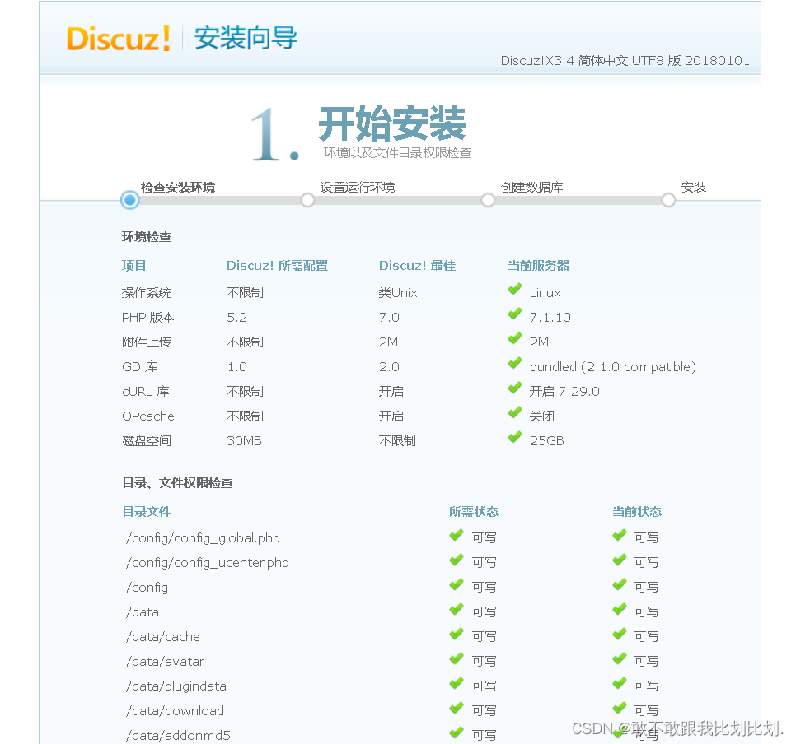The width and height of the screenshot is (796, 744).
Task: Click the 项目 column header
Action: 134,265
